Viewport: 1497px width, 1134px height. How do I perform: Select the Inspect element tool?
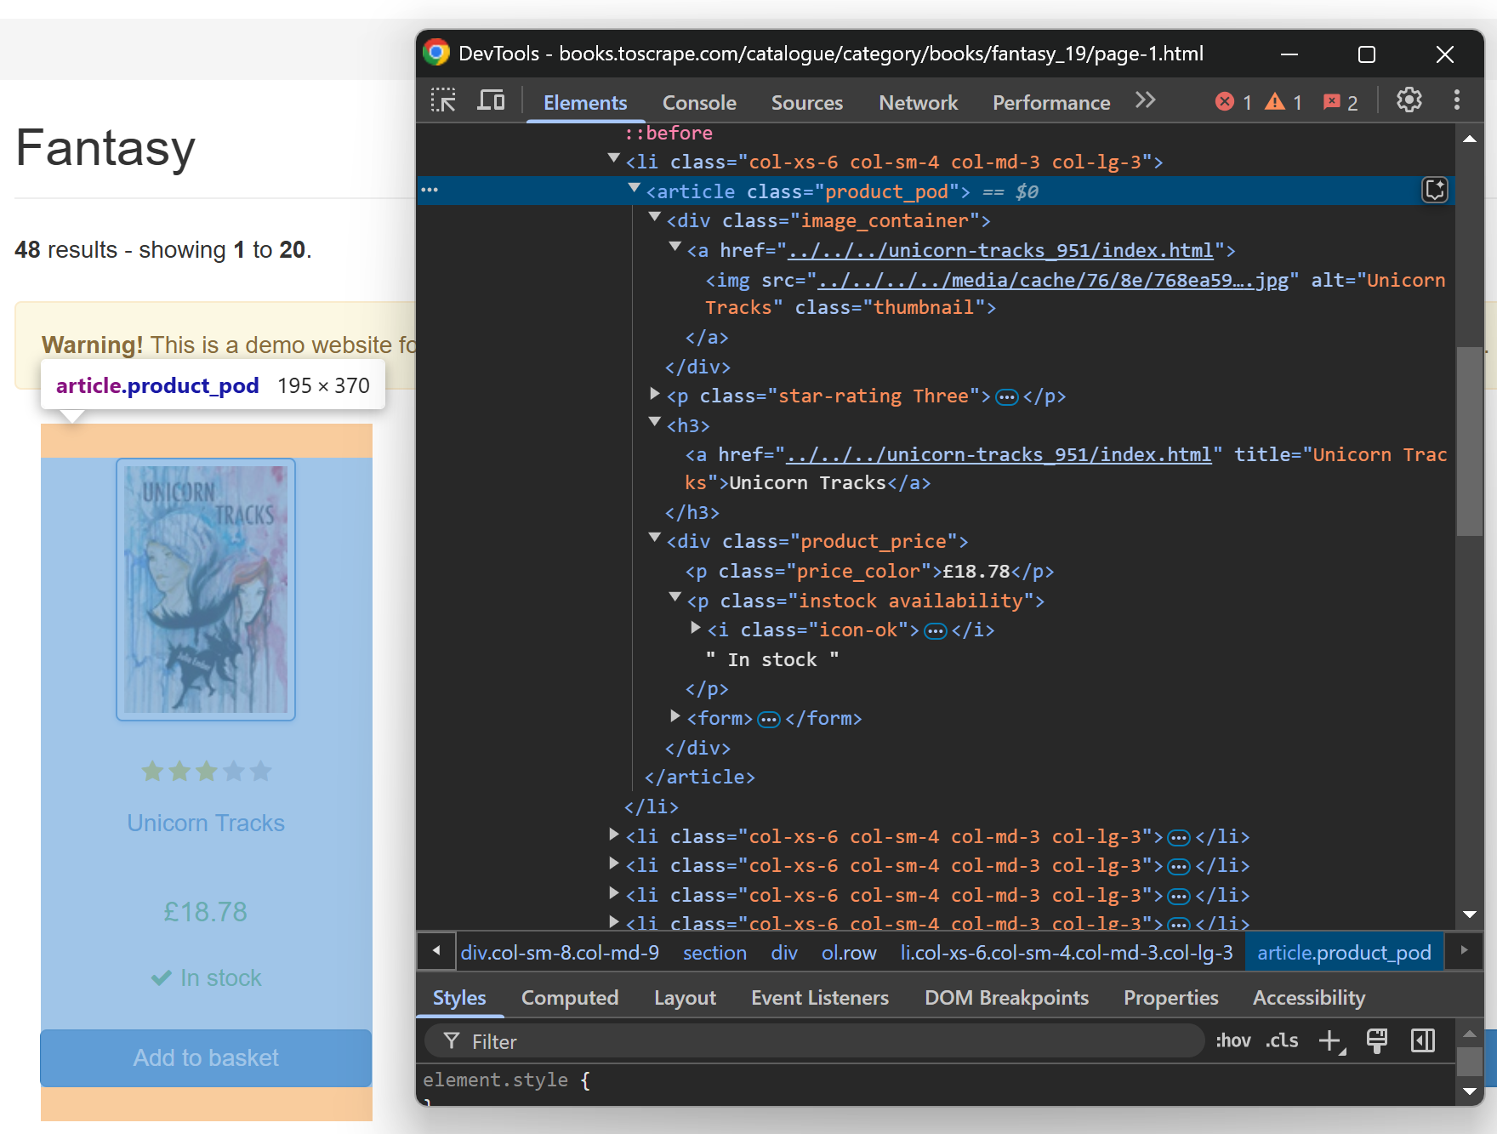click(x=442, y=100)
